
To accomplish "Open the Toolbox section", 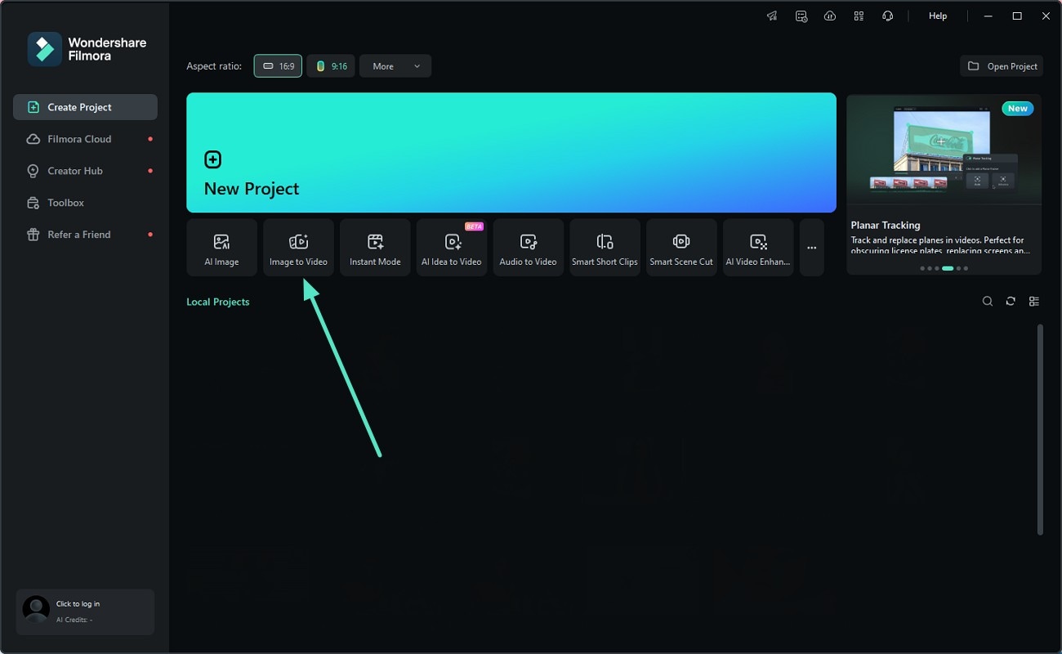I will pos(85,203).
